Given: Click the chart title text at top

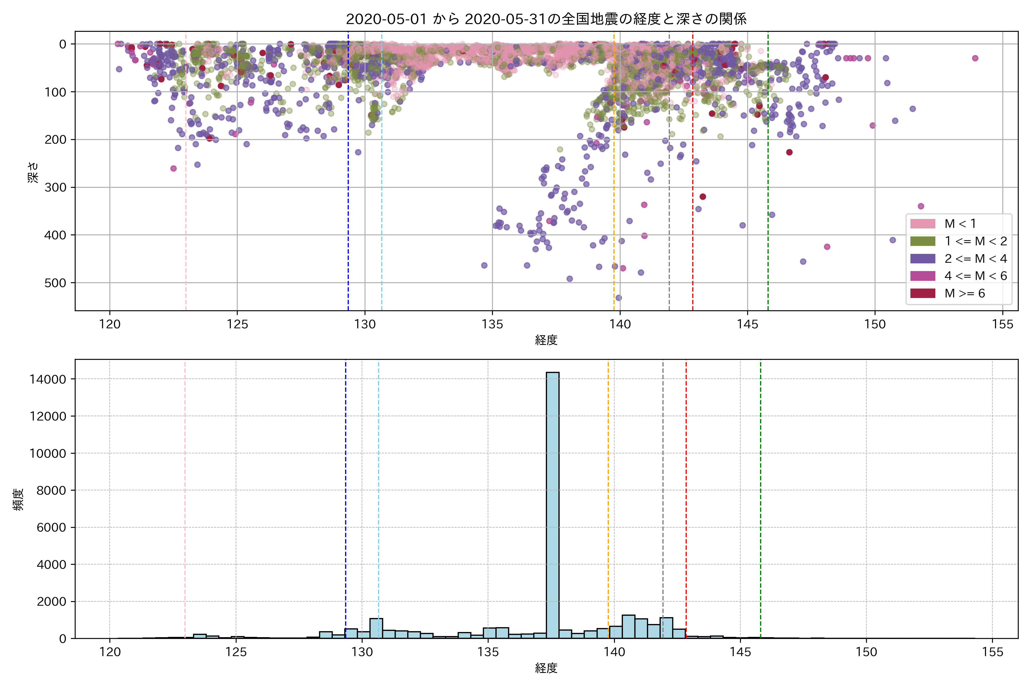Looking at the screenshot, I should click(x=546, y=19).
